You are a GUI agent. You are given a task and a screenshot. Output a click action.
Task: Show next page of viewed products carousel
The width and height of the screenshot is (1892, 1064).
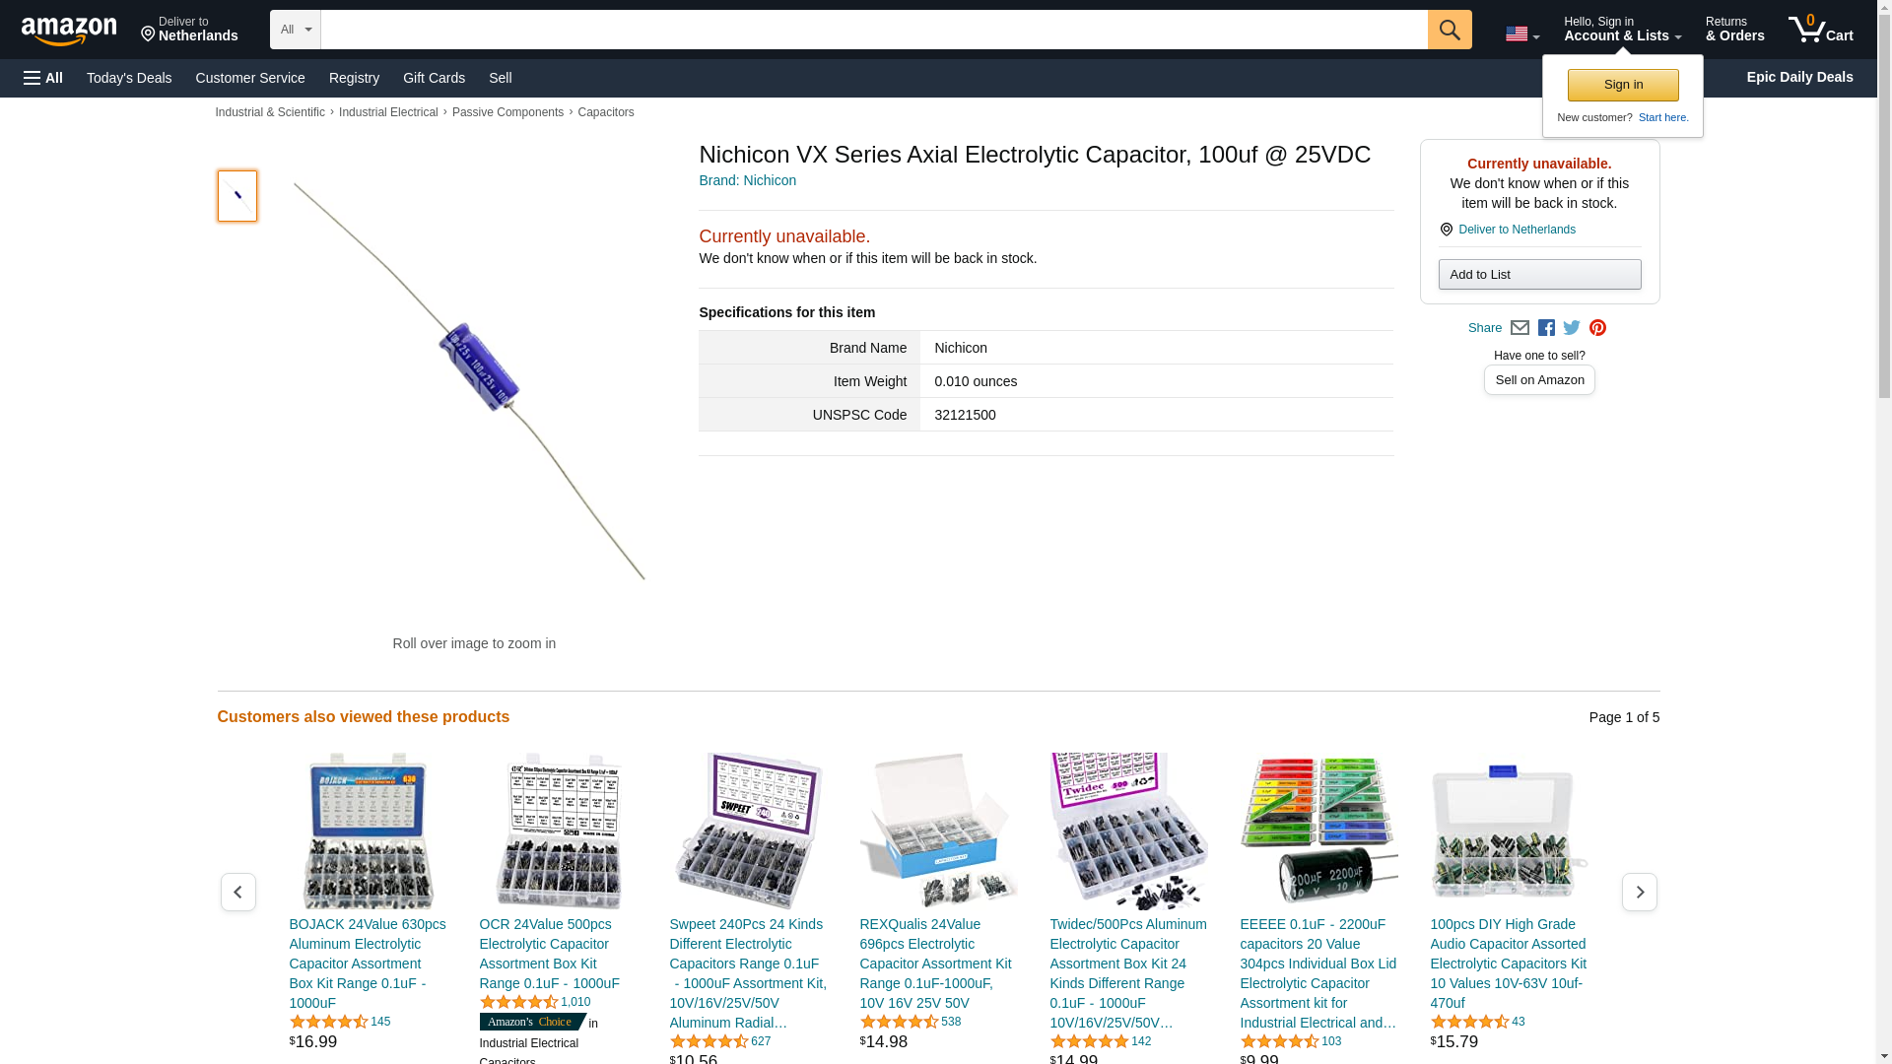point(1639,892)
